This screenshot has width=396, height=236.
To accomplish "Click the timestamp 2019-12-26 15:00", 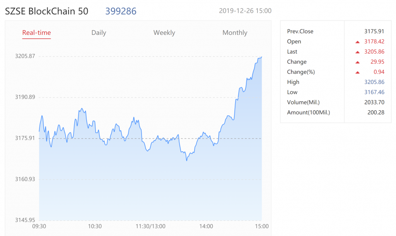I will [245, 11].
